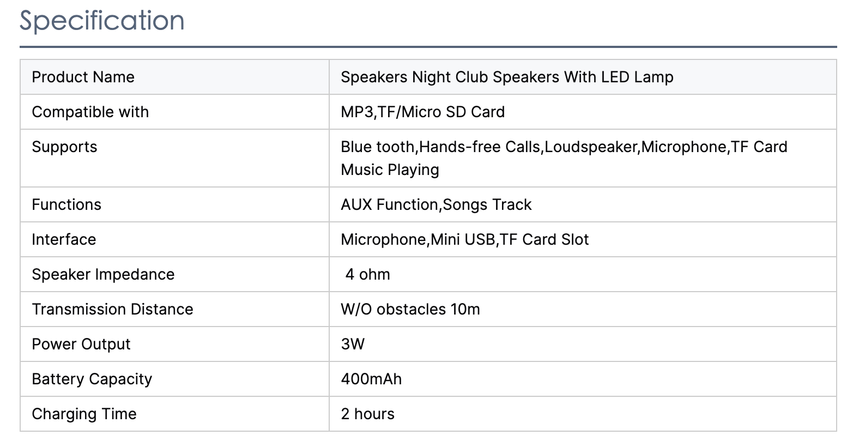Click the Product Name label cell
Image resolution: width=847 pixels, height=447 pixels.
coord(83,77)
